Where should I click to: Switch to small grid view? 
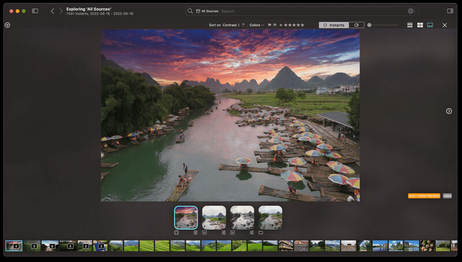[410, 25]
